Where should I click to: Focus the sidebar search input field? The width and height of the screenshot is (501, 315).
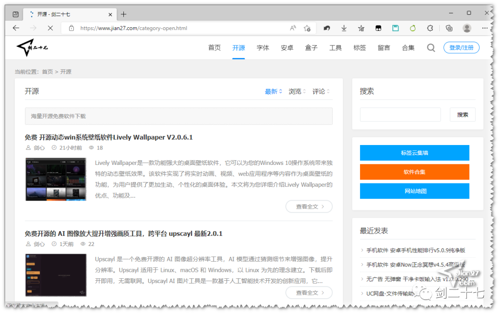400,114
